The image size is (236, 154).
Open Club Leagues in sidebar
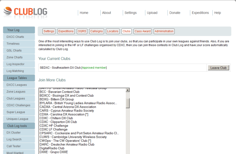coord(19,99)
